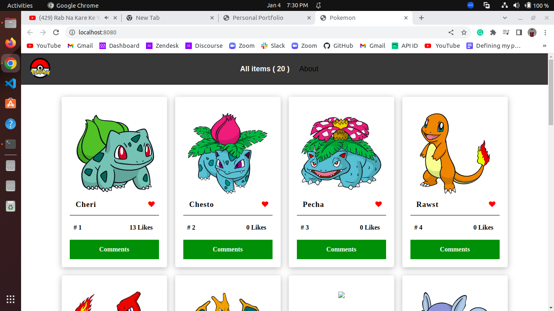Click the heart icon next to Chesto
Viewport: 554px width, 311px height.
pyautogui.click(x=265, y=204)
